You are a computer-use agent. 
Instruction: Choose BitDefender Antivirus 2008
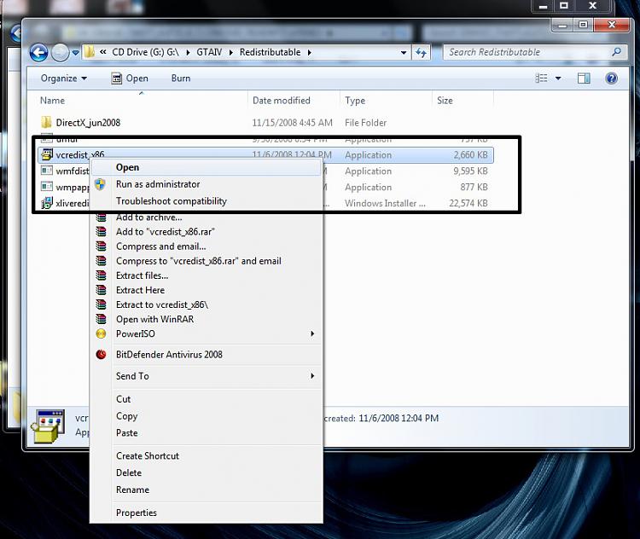207,355
